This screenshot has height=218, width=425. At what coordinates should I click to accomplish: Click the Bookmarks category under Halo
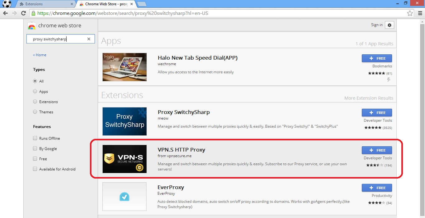tap(382, 66)
